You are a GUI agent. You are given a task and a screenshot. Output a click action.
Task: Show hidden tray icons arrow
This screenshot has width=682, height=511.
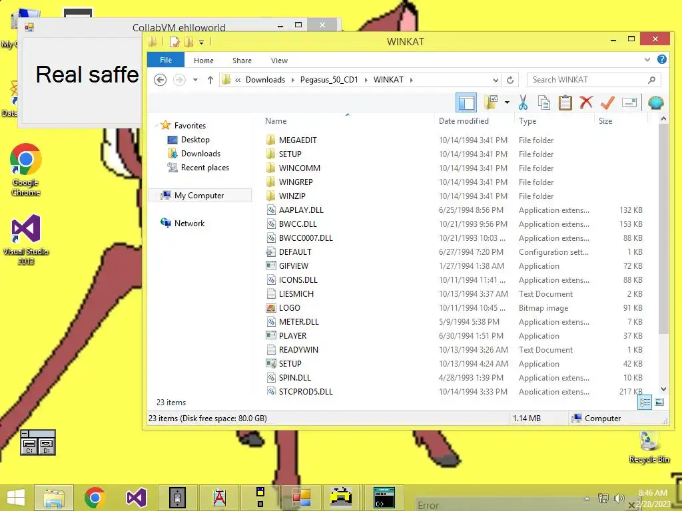[587, 498]
